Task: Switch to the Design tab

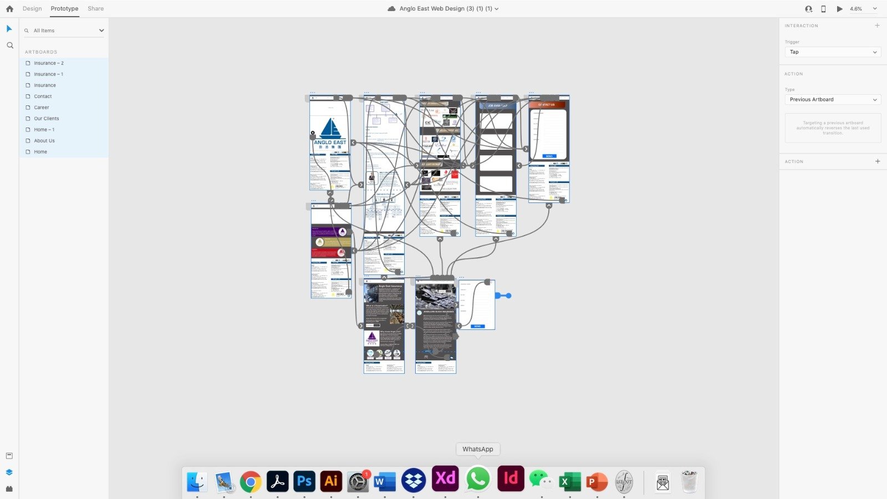Action: coord(32,9)
